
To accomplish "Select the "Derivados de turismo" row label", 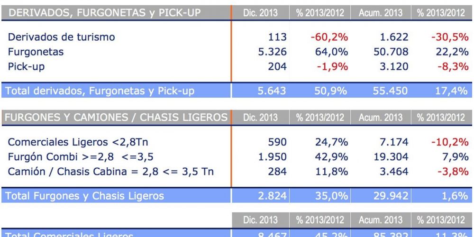I will (x=62, y=37).
